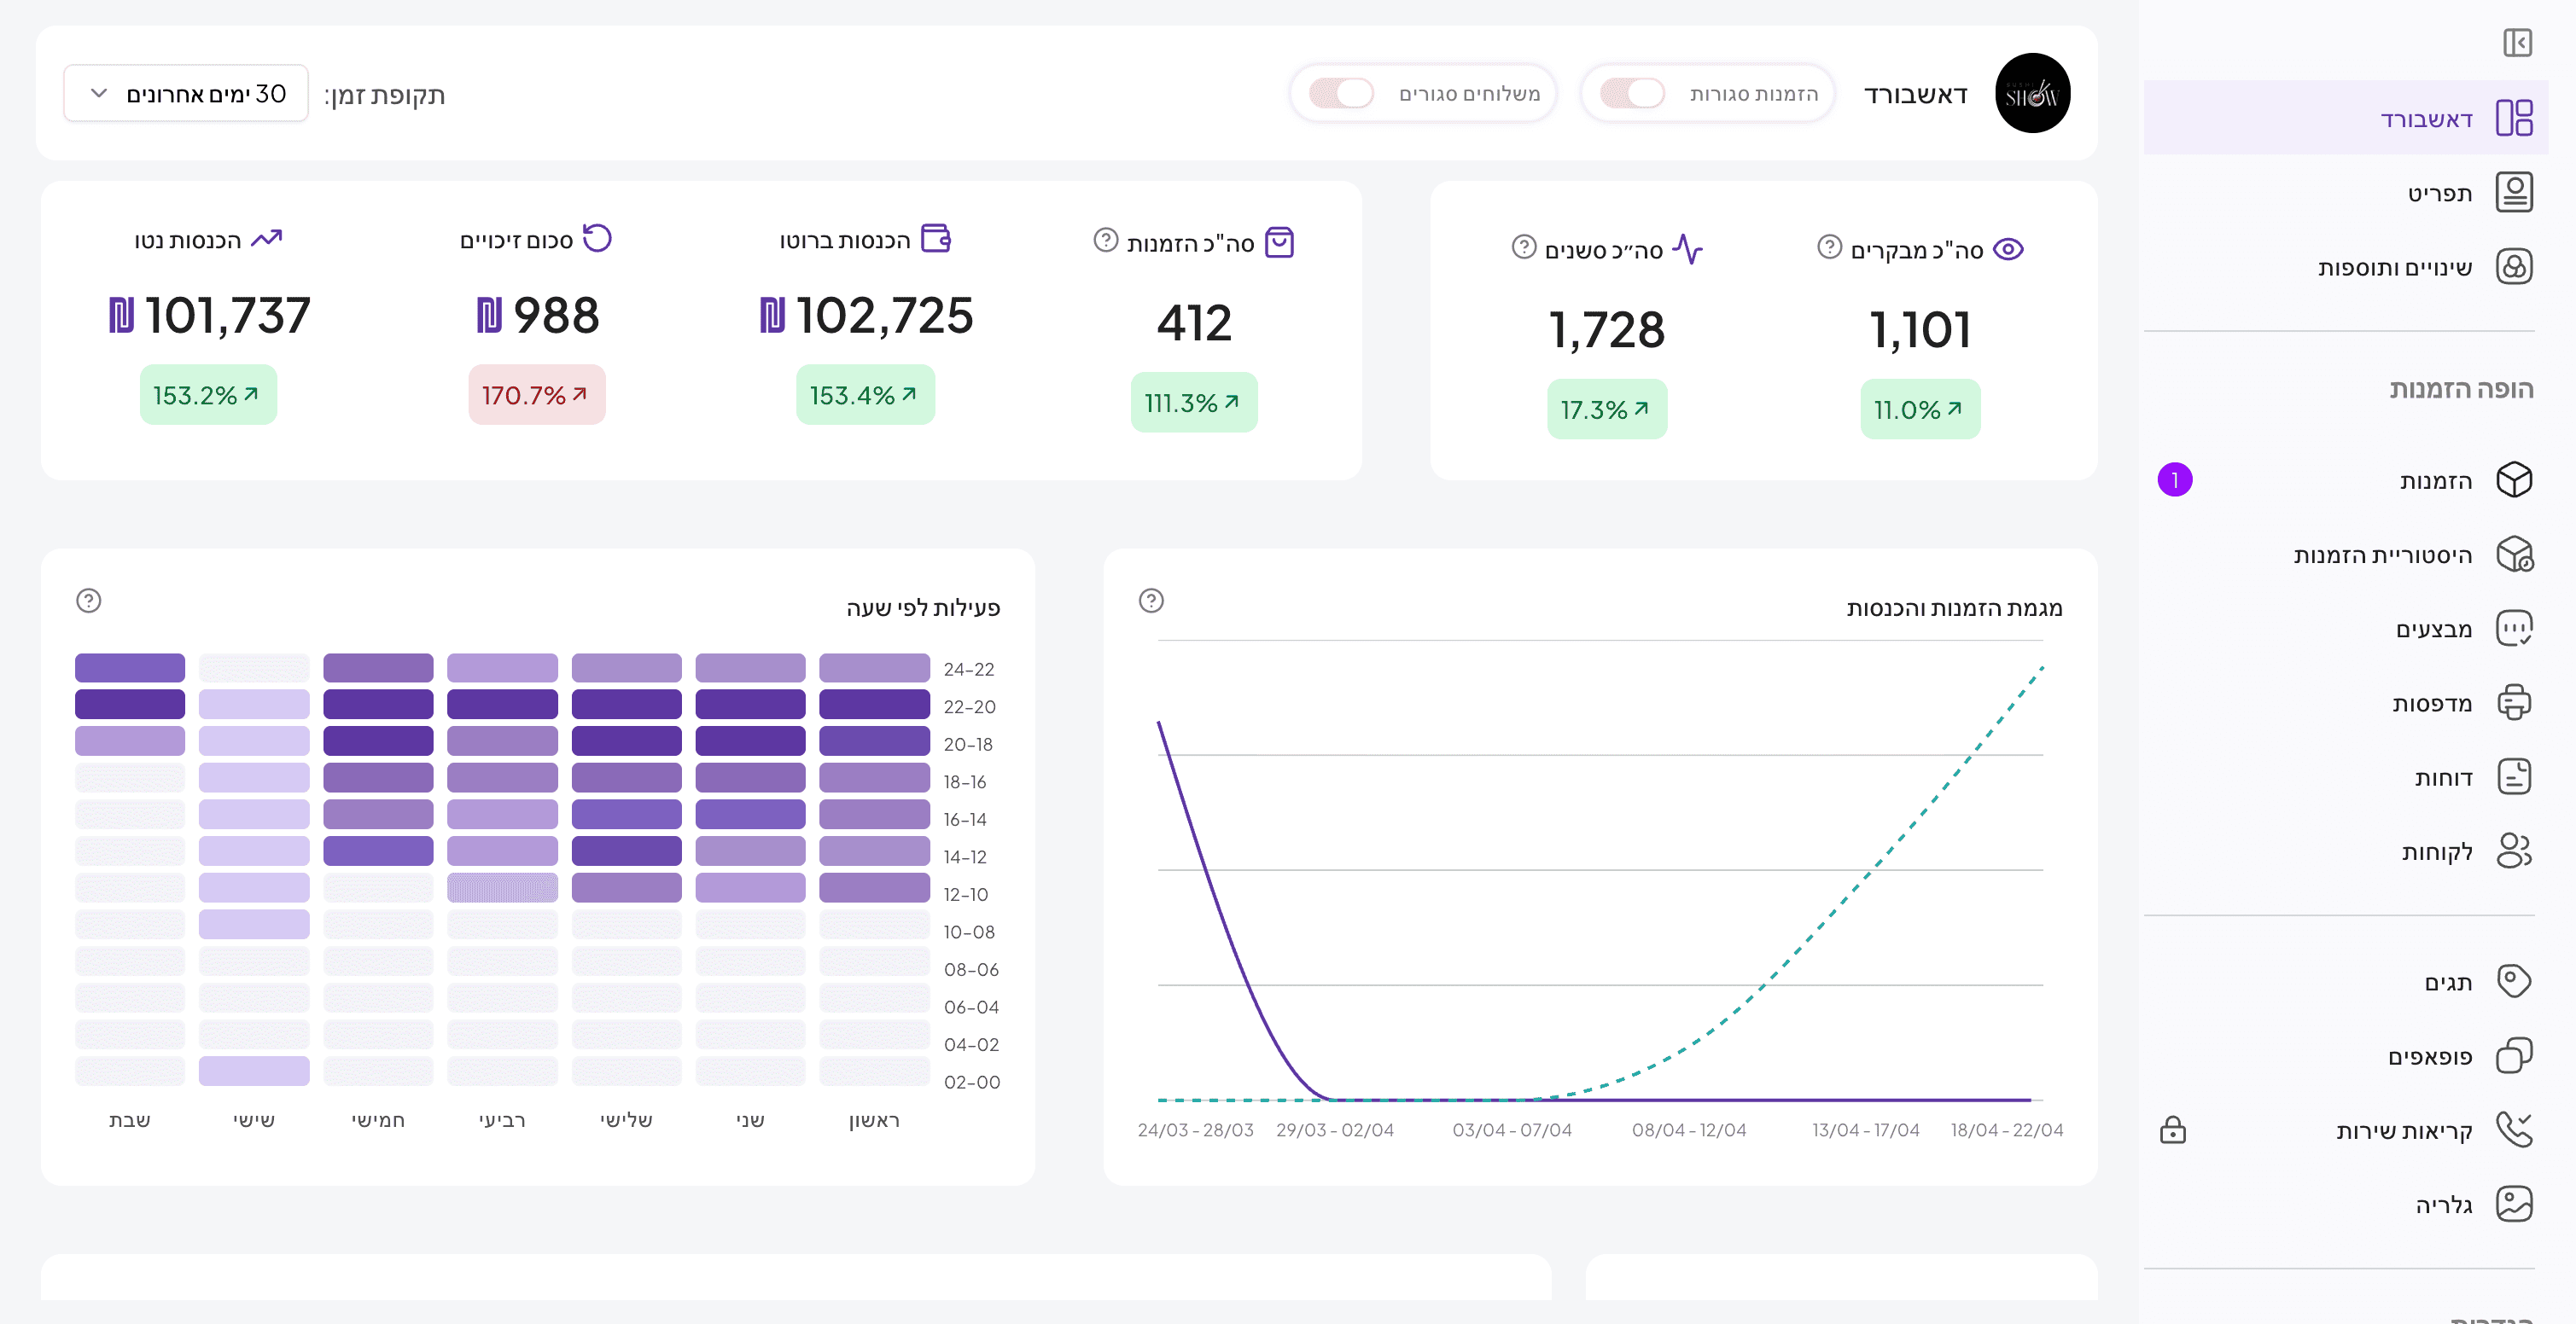Click the מבצעים sidebar link
Image resolution: width=2576 pixels, height=1324 pixels.
point(2433,629)
